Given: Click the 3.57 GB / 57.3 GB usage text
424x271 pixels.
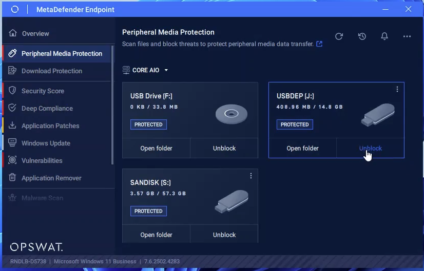Looking at the screenshot, I should (158, 194).
